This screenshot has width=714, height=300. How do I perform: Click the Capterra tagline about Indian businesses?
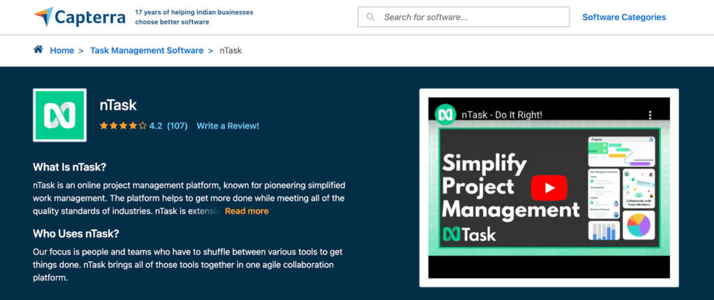tap(194, 17)
